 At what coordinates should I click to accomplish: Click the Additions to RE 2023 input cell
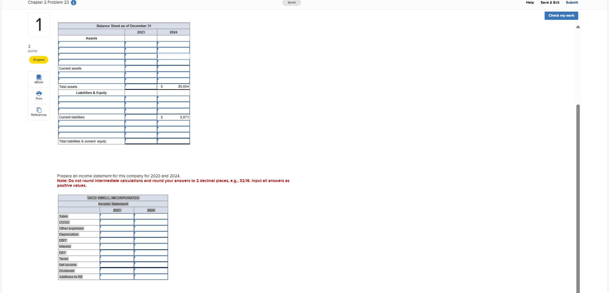point(117,277)
